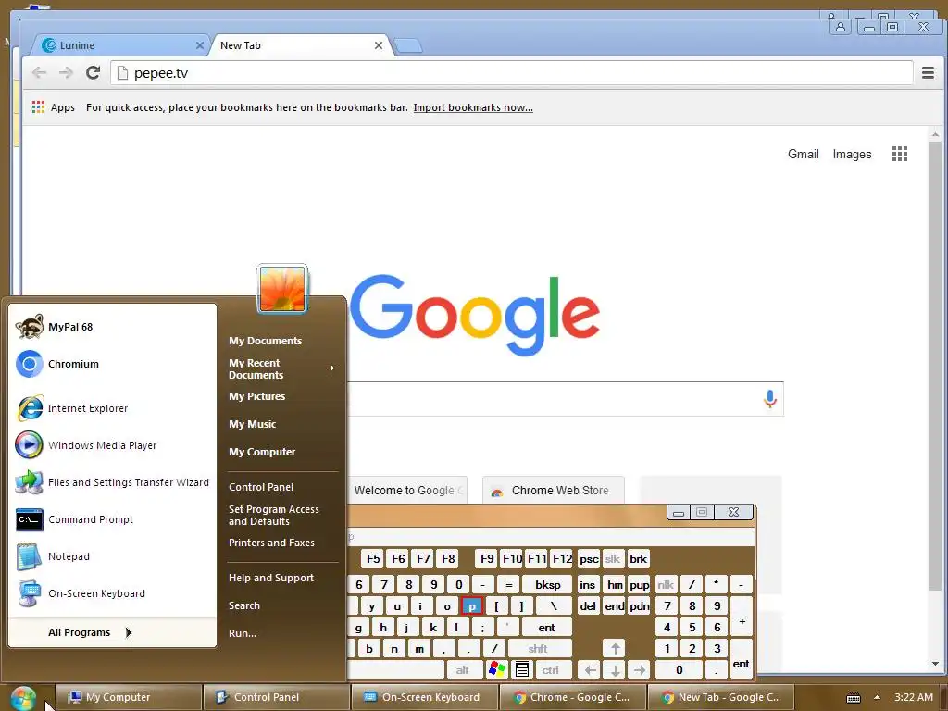Switch to My Computer taskbar button
This screenshot has width=948, height=711.
129,697
